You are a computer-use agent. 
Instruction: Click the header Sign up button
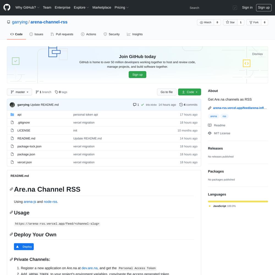pyautogui.click(x=264, y=7)
